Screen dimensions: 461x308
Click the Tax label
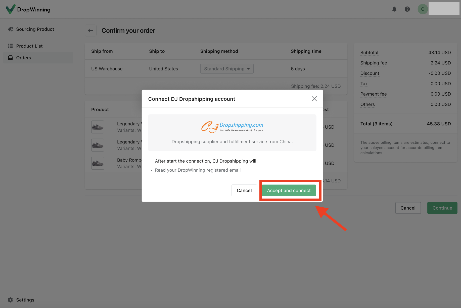coord(364,84)
